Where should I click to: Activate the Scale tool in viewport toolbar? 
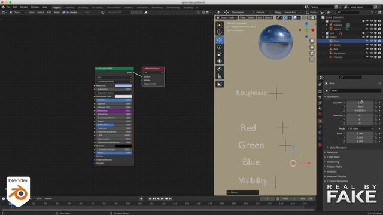coord(220,54)
